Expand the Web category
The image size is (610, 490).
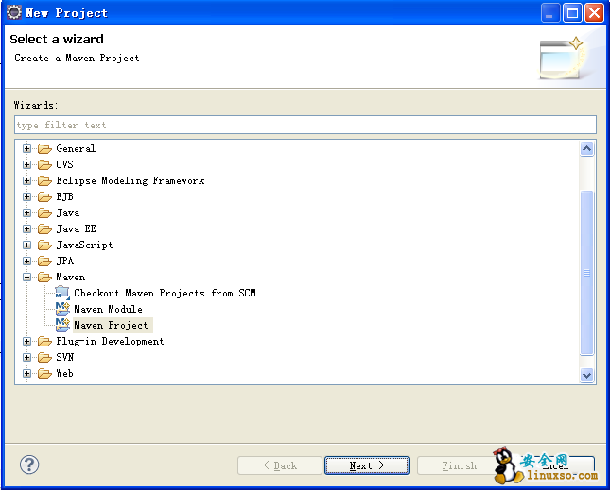(27, 374)
